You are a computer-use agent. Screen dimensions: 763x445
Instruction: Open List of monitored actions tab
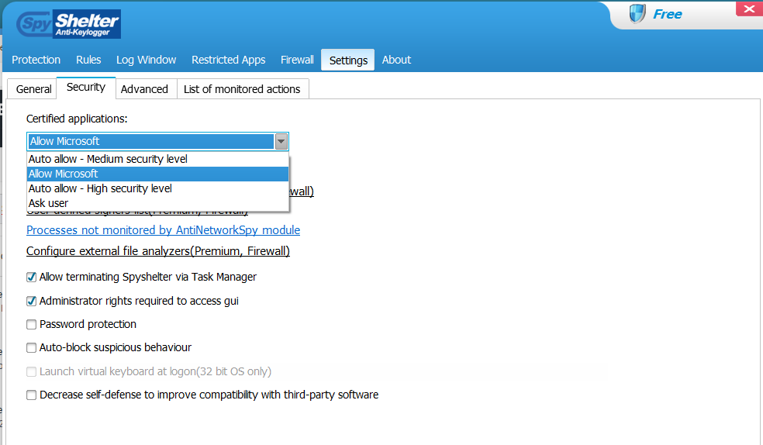[242, 89]
